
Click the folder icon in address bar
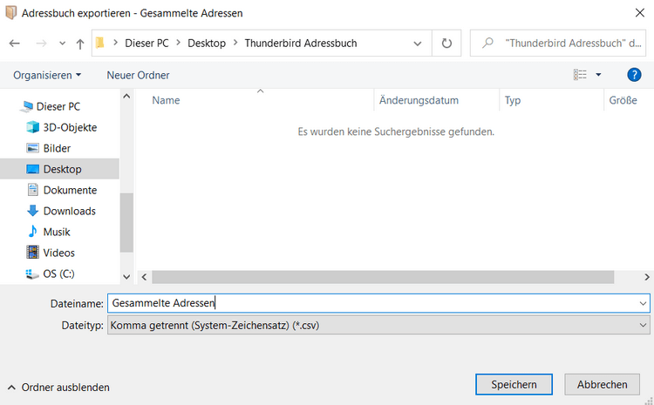100,43
